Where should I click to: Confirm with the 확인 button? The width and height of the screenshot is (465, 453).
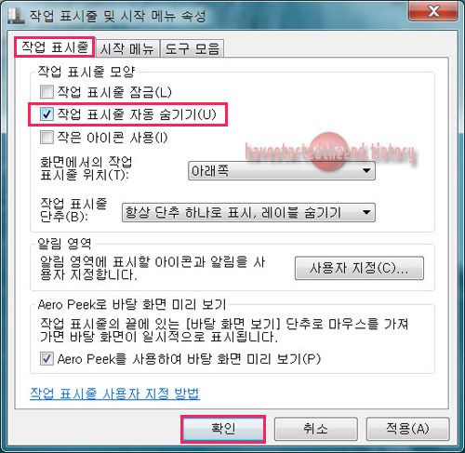(223, 429)
